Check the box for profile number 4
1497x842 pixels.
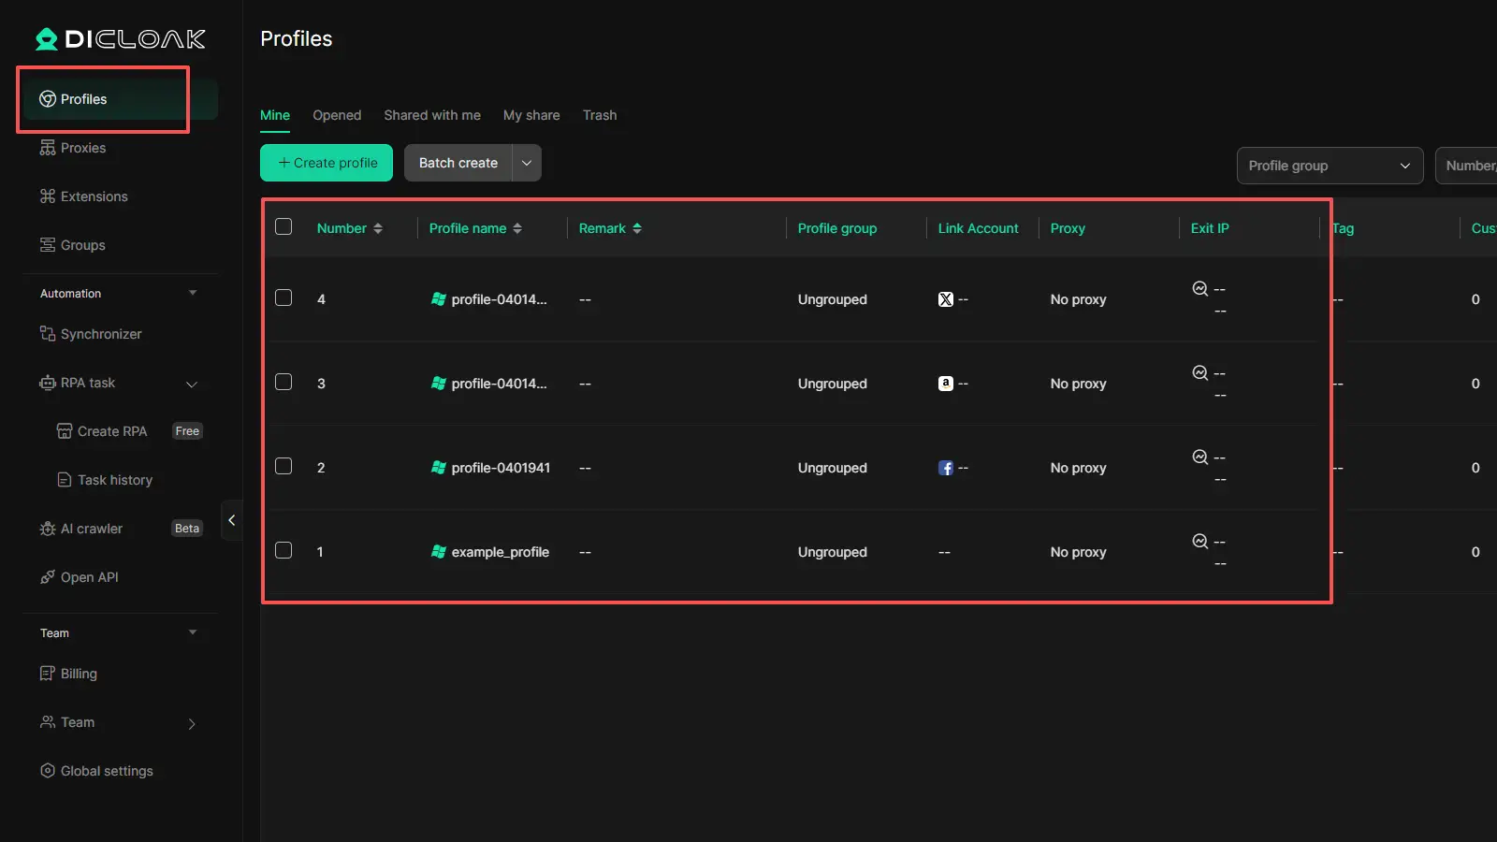283,298
